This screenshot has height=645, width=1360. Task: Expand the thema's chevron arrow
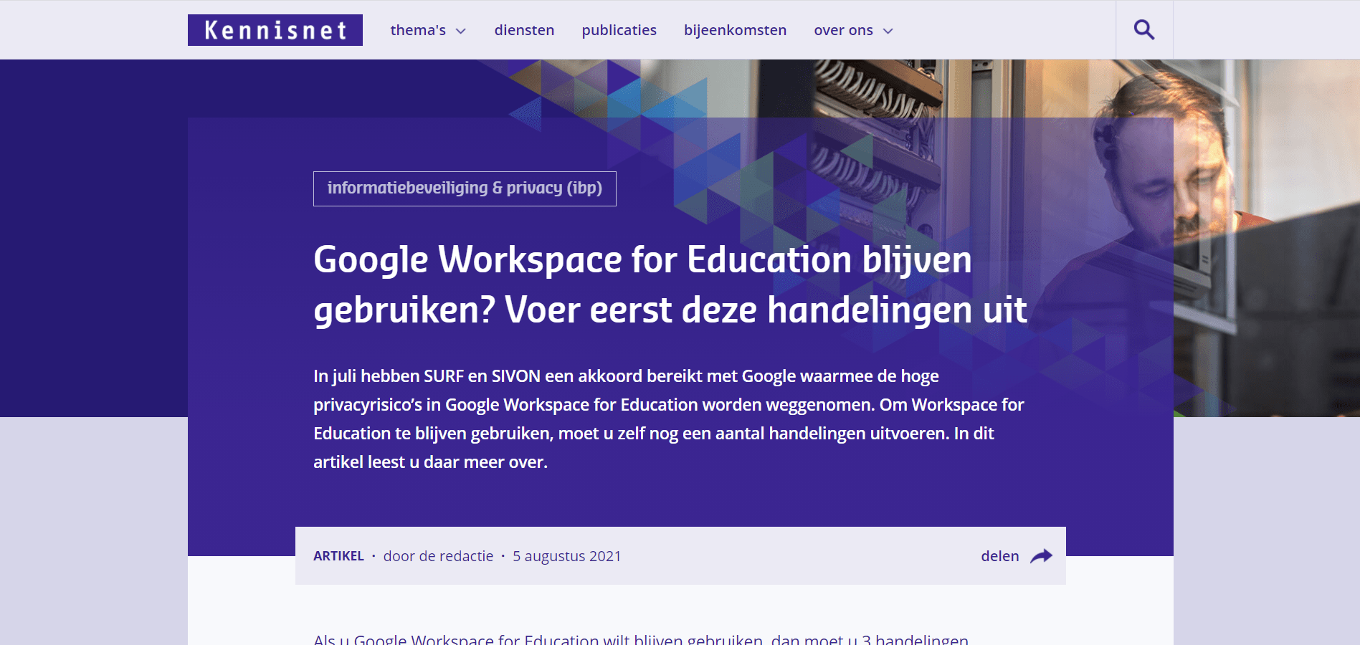pyautogui.click(x=461, y=31)
